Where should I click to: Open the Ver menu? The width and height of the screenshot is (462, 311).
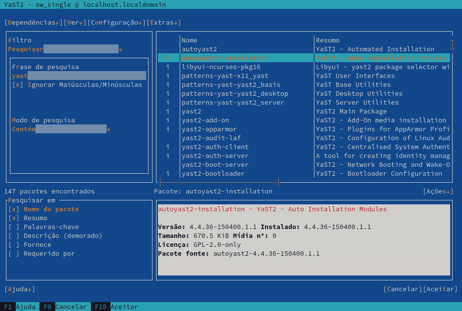pyautogui.click(x=75, y=22)
